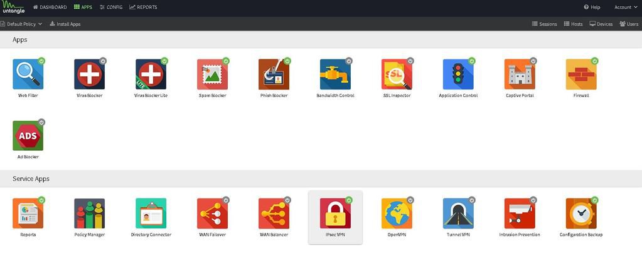Toggle IPsec VPN power indicator

click(x=349, y=200)
